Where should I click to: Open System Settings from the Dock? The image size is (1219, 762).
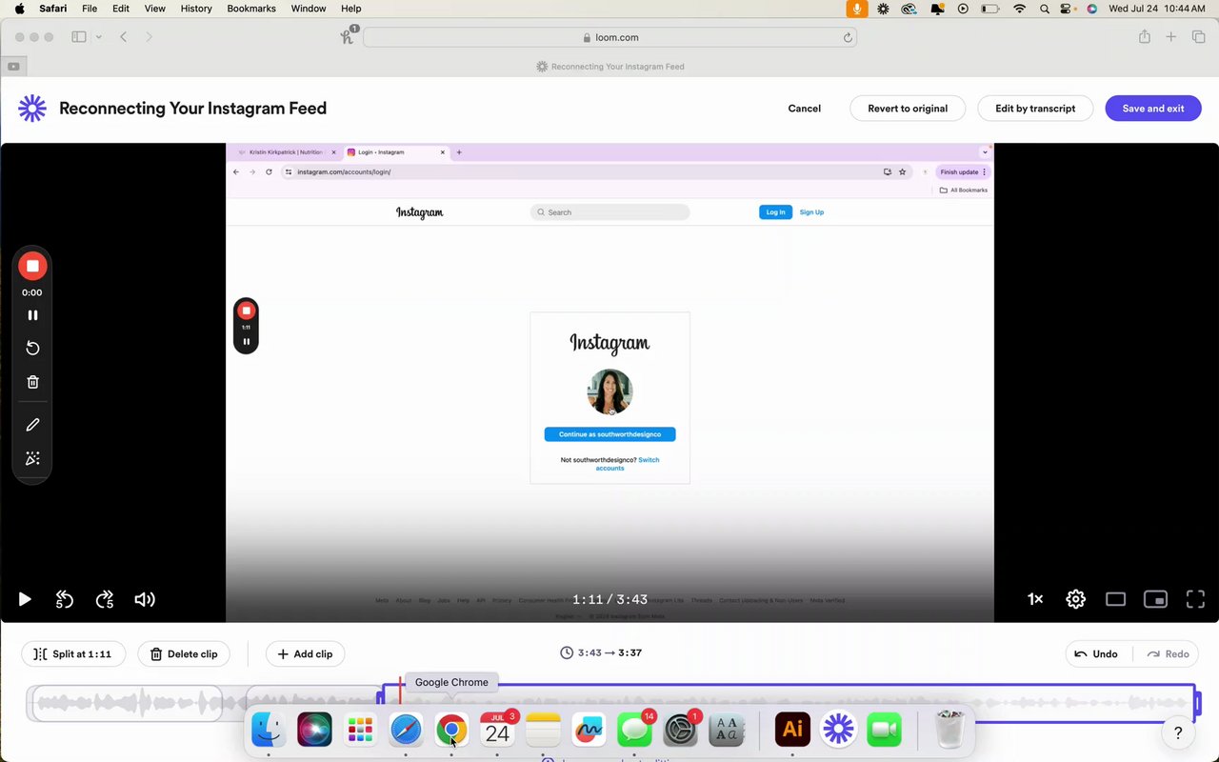(x=680, y=731)
